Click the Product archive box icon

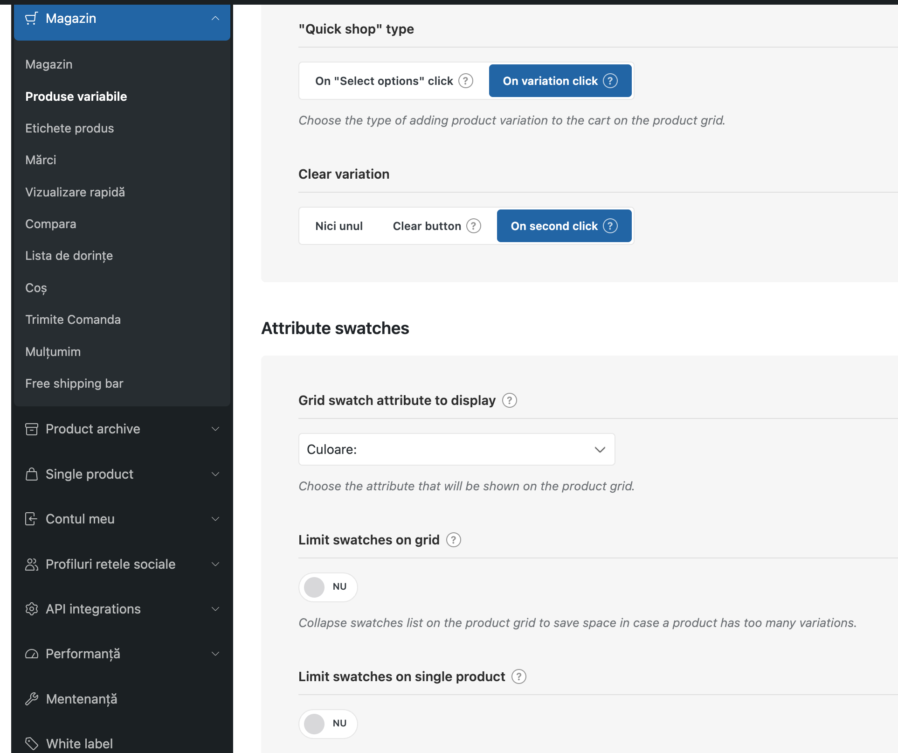click(x=31, y=429)
